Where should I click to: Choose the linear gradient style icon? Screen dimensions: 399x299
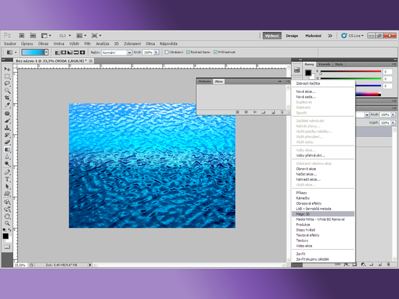[x=57, y=51]
